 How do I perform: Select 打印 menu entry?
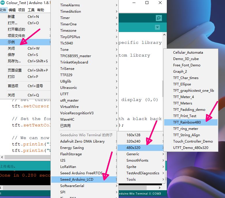(25, 77)
